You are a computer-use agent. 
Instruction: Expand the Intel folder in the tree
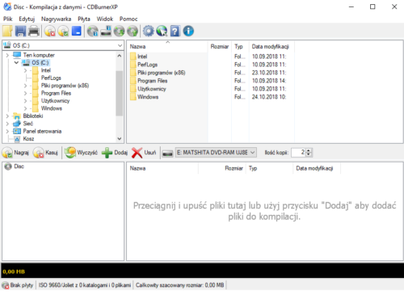[x=25, y=70]
